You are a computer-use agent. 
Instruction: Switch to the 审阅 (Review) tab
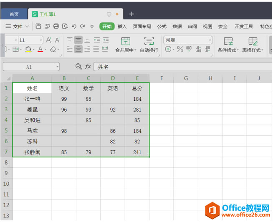pos(192,26)
